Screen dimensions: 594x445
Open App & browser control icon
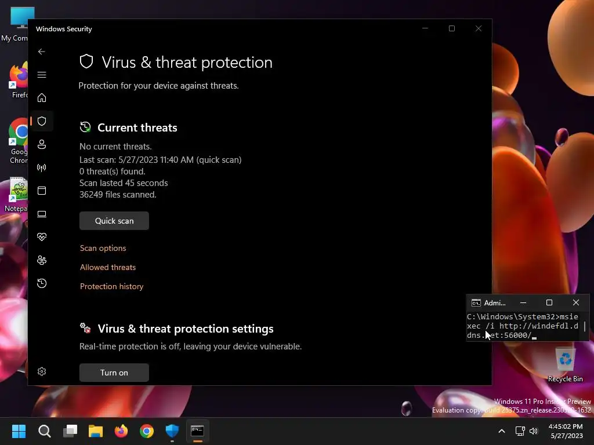coord(42,191)
